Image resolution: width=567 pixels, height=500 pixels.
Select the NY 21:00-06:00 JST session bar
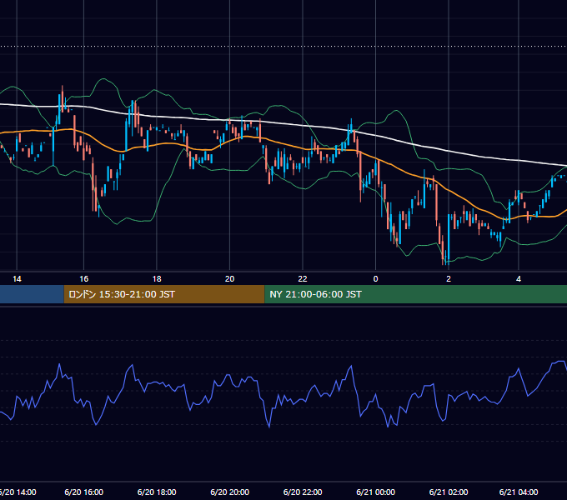(416, 294)
